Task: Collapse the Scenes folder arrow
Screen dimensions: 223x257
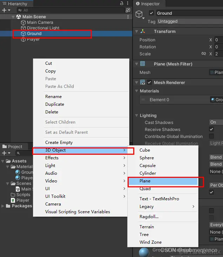Action: (8, 183)
